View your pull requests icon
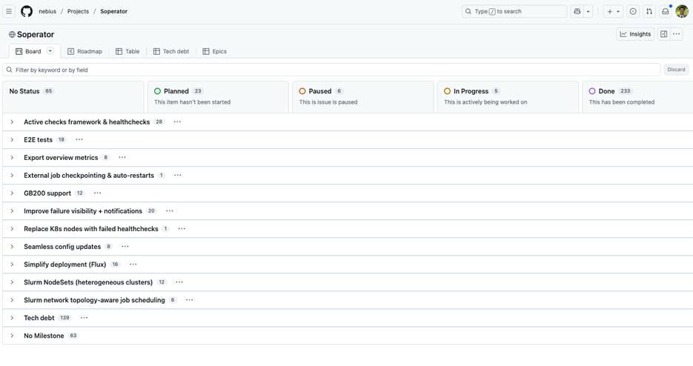The width and height of the screenshot is (693, 366). click(649, 12)
